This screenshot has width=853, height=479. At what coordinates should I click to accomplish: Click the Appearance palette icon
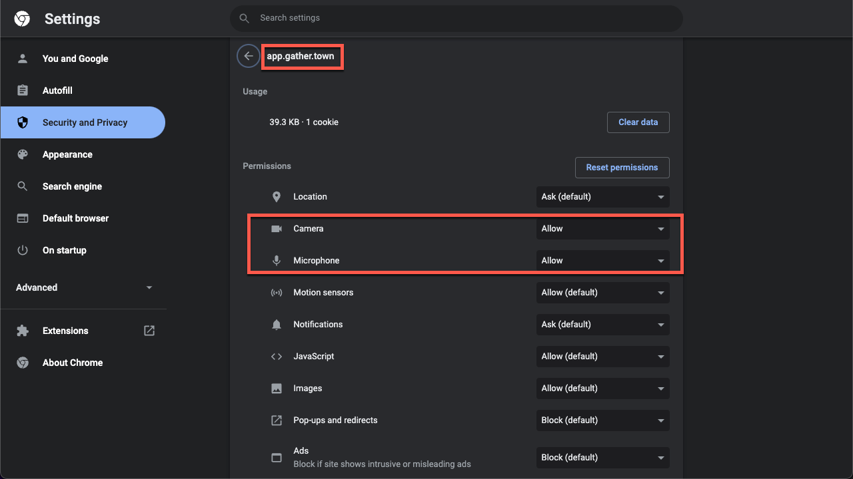click(23, 154)
